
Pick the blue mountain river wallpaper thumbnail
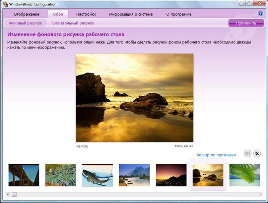pyautogui.click(x=134, y=175)
